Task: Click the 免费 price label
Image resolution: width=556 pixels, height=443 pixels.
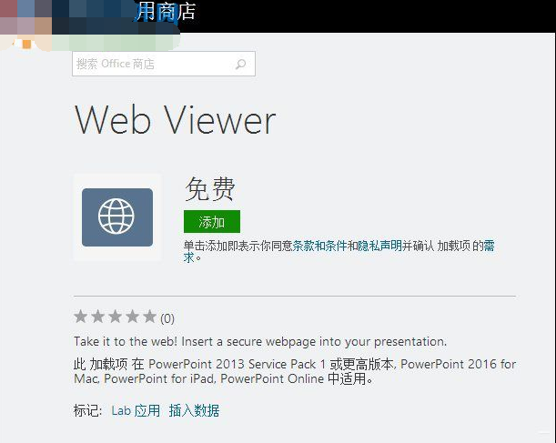Action: click(x=210, y=189)
